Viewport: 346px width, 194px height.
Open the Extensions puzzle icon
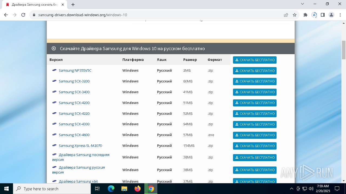tap(305, 15)
